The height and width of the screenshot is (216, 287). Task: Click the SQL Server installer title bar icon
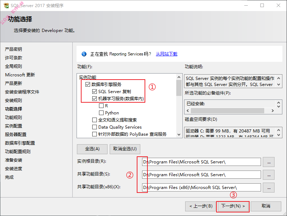pyautogui.click(x=6, y=5)
